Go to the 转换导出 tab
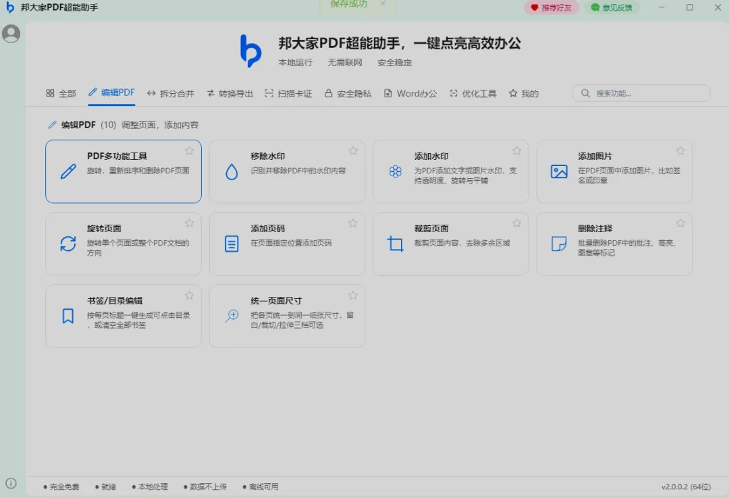This screenshot has width=729, height=498. (230, 94)
